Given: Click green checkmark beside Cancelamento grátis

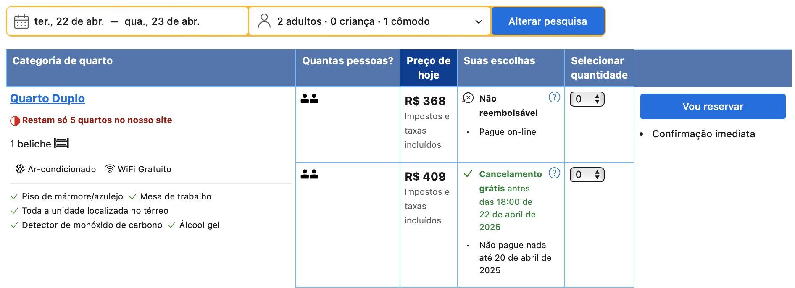Looking at the screenshot, I should pyautogui.click(x=468, y=174).
